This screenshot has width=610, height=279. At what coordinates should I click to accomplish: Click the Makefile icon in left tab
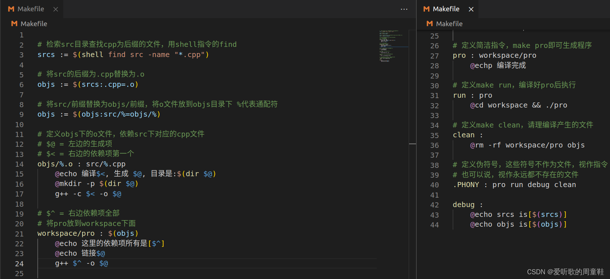pos(11,9)
